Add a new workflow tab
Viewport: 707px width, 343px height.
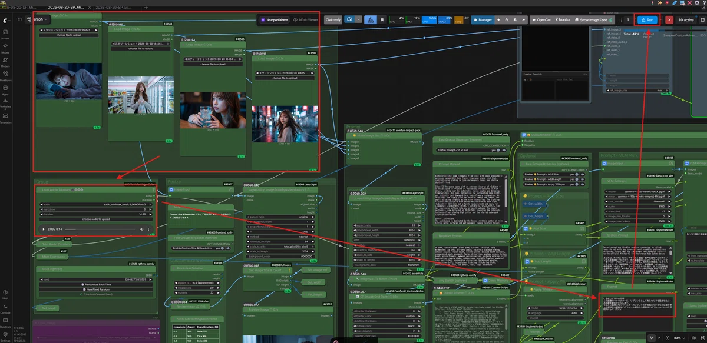click(147, 8)
